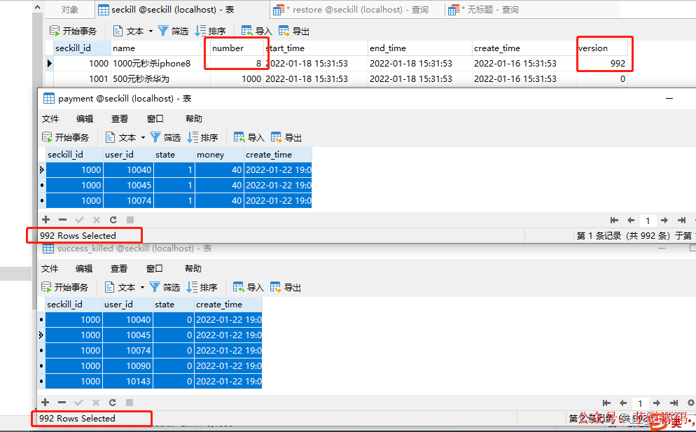Go to previous page in payment window
The image size is (696, 432).
tap(631, 221)
